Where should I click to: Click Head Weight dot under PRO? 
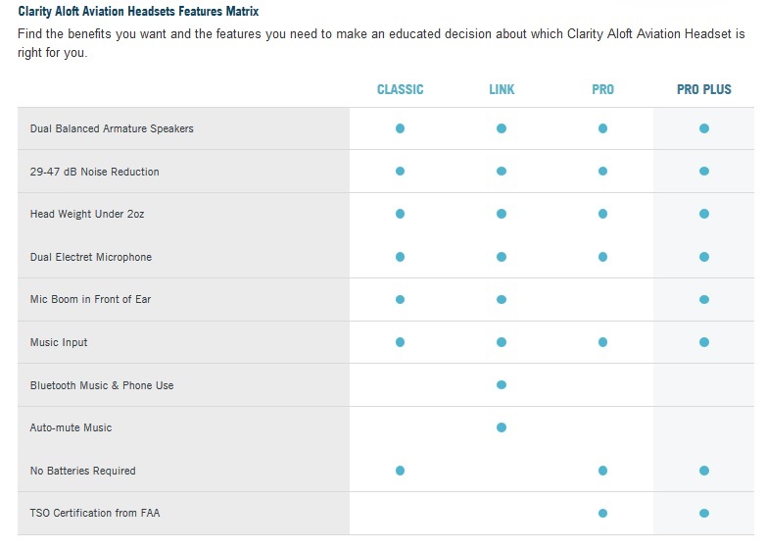[x=602, y=214]
